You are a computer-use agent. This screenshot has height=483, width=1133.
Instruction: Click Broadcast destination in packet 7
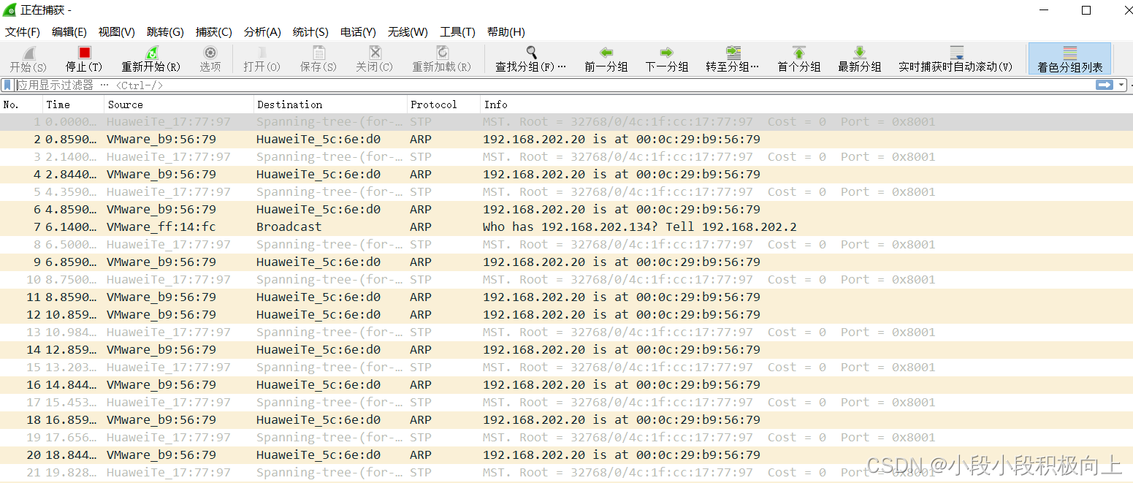(x=289, y=227)
